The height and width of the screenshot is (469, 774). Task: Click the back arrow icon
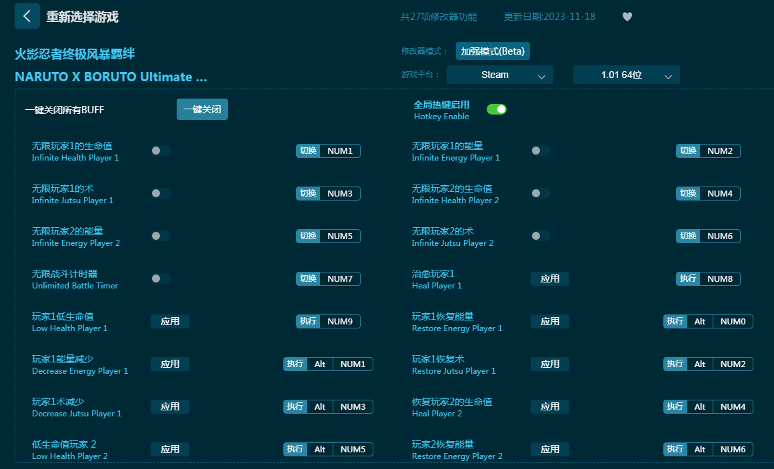coord(27,17)
